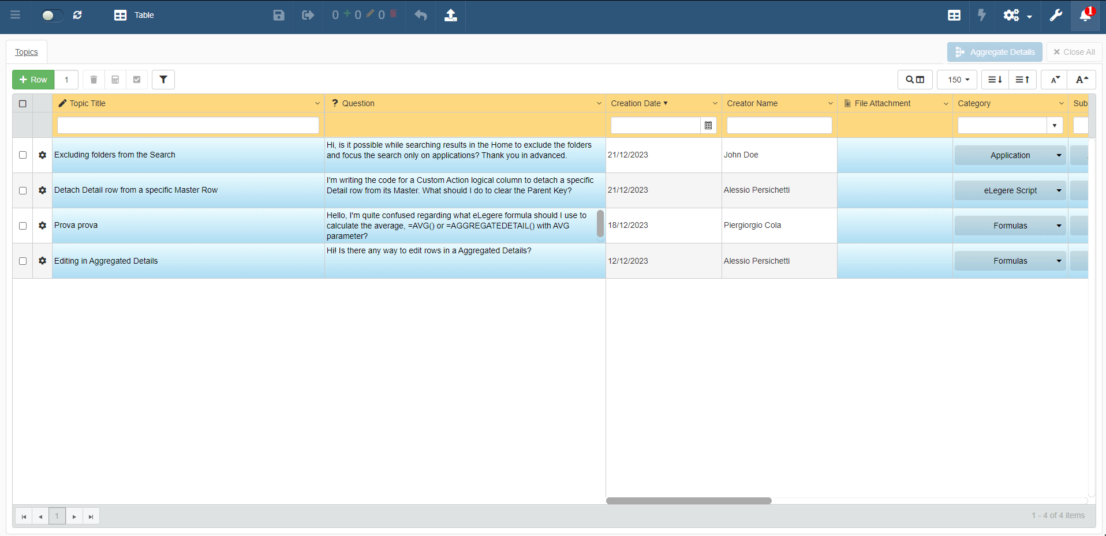Screen dimensions: 1106x536
Task: Click the save floppy disk icon
Action: point(279,15)
